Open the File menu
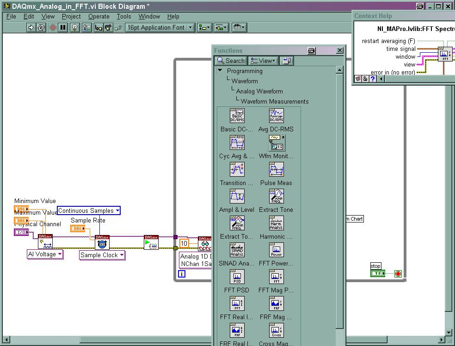 pyautogui.click(x=11, y=16)
